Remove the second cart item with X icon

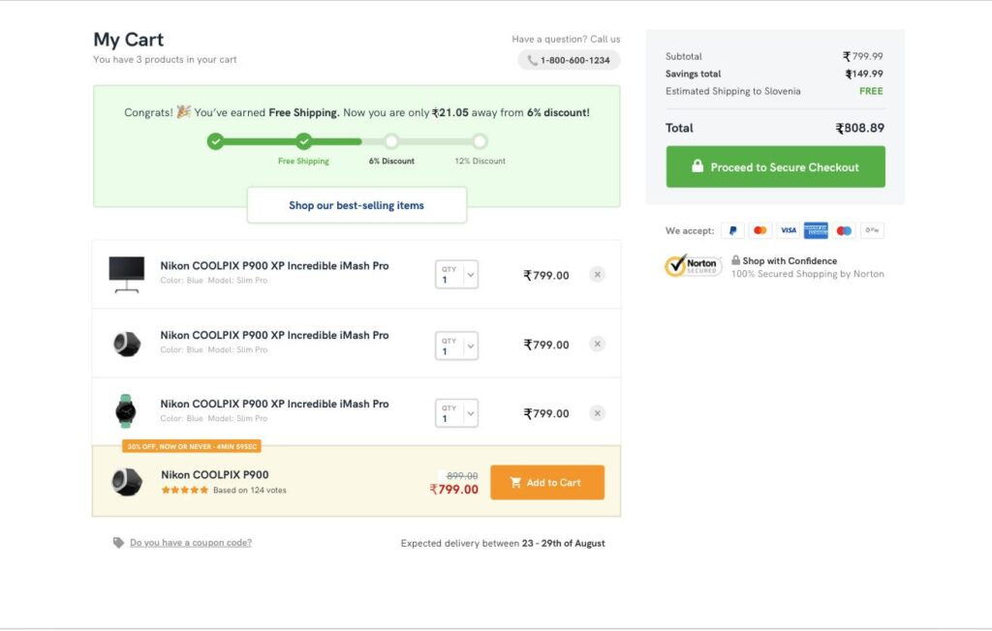pos(598,344)
